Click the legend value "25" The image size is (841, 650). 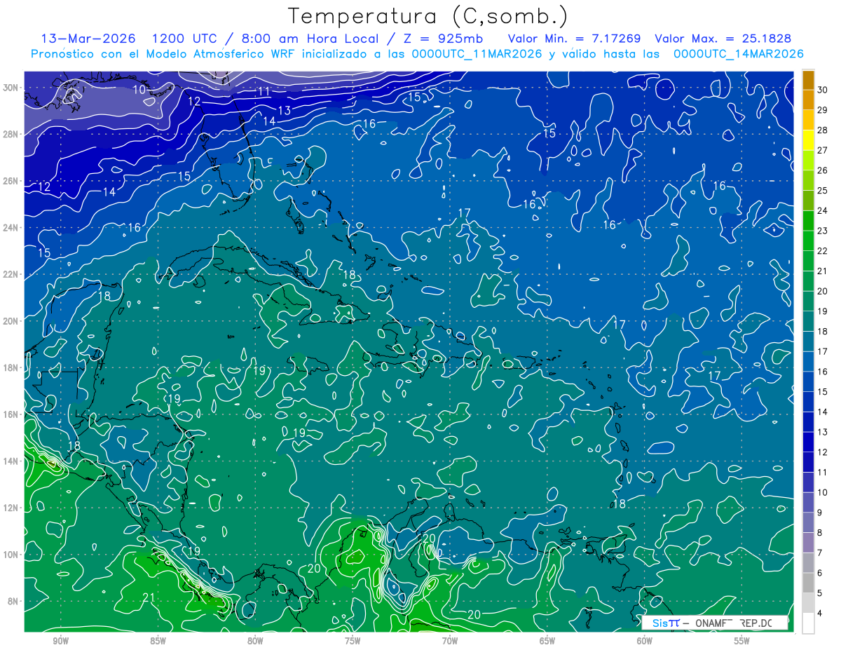coord(823,191)
